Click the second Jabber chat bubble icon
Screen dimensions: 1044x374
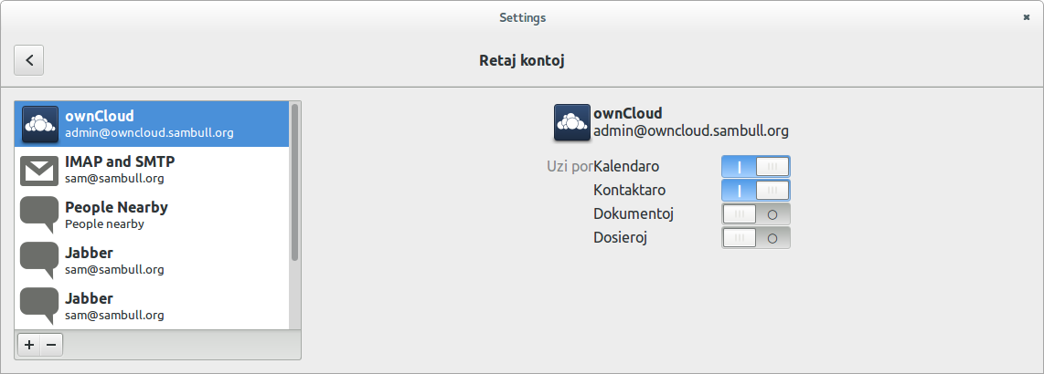click(39, 306)
